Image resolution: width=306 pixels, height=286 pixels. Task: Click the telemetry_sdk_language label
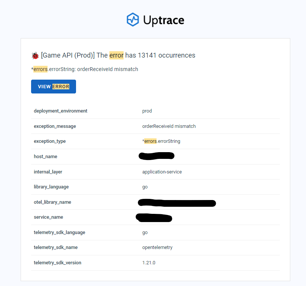click(60, 233)
